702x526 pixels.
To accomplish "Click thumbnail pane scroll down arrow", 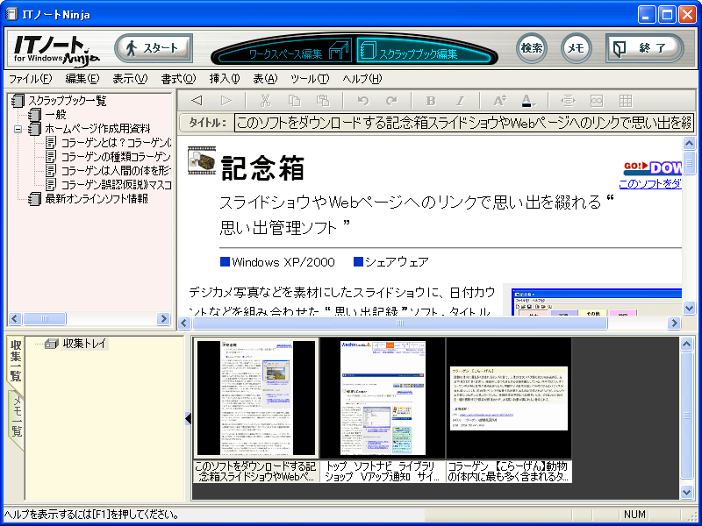I will coord(687,493).
